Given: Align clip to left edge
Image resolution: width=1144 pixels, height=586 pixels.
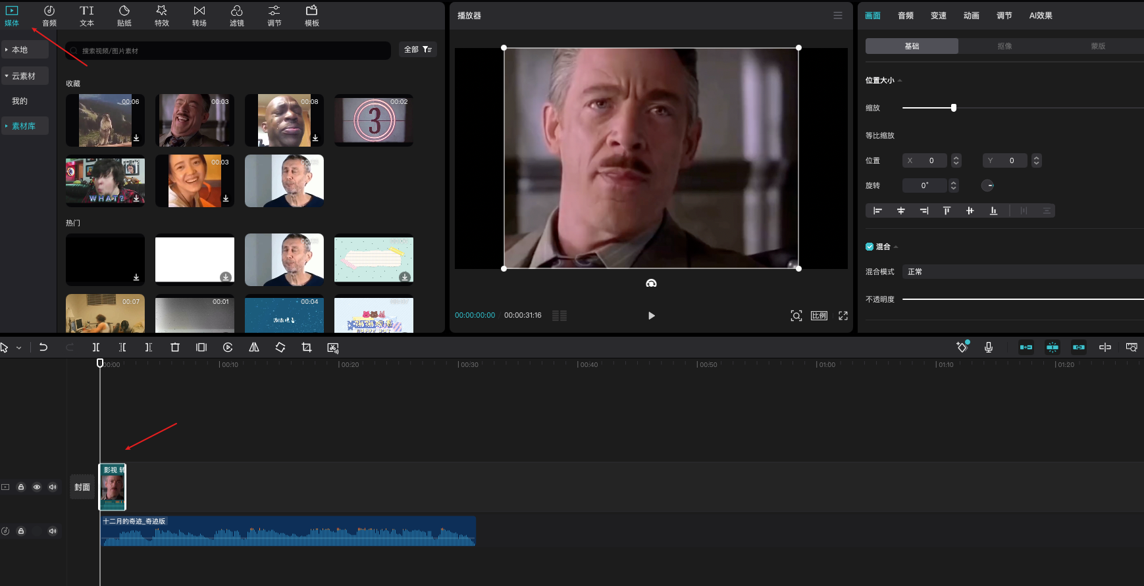Looking at the screenshot, I should coord(877,210).
